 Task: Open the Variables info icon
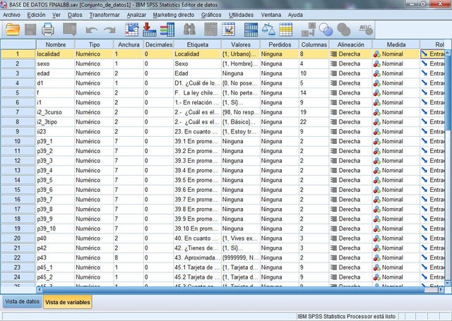click(x=167, y=30)
